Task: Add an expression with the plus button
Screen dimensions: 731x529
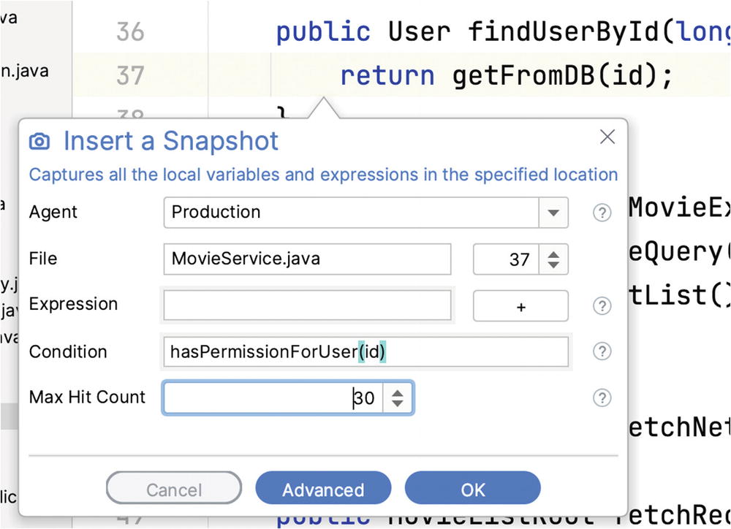Action: click(520, 306)
